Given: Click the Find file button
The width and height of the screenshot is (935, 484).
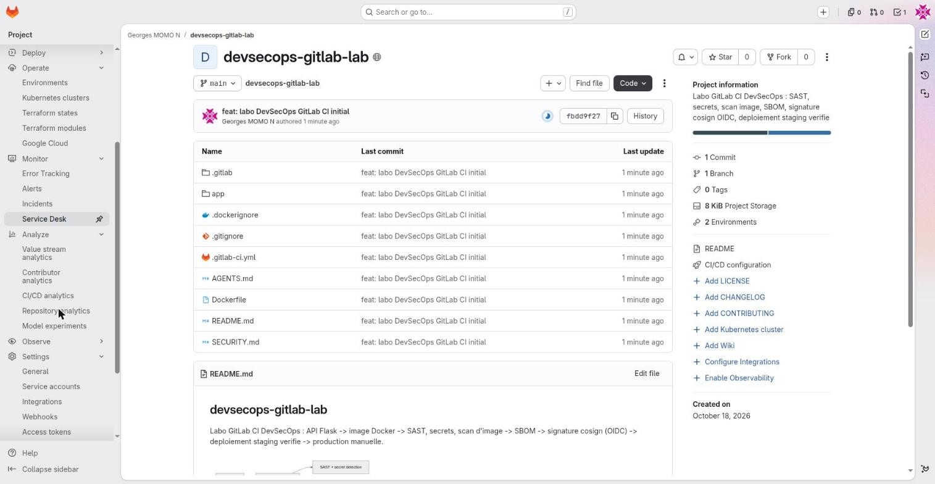Looking at the screenshot, I should click(589, 83).
